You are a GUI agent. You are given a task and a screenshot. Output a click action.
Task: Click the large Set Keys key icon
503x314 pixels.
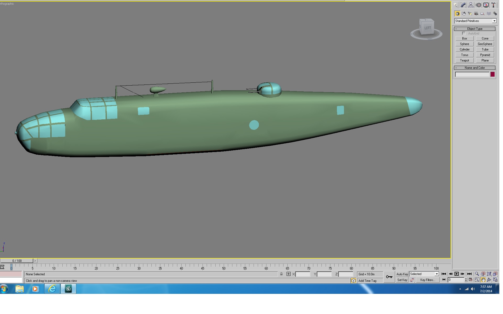point(389,277)
